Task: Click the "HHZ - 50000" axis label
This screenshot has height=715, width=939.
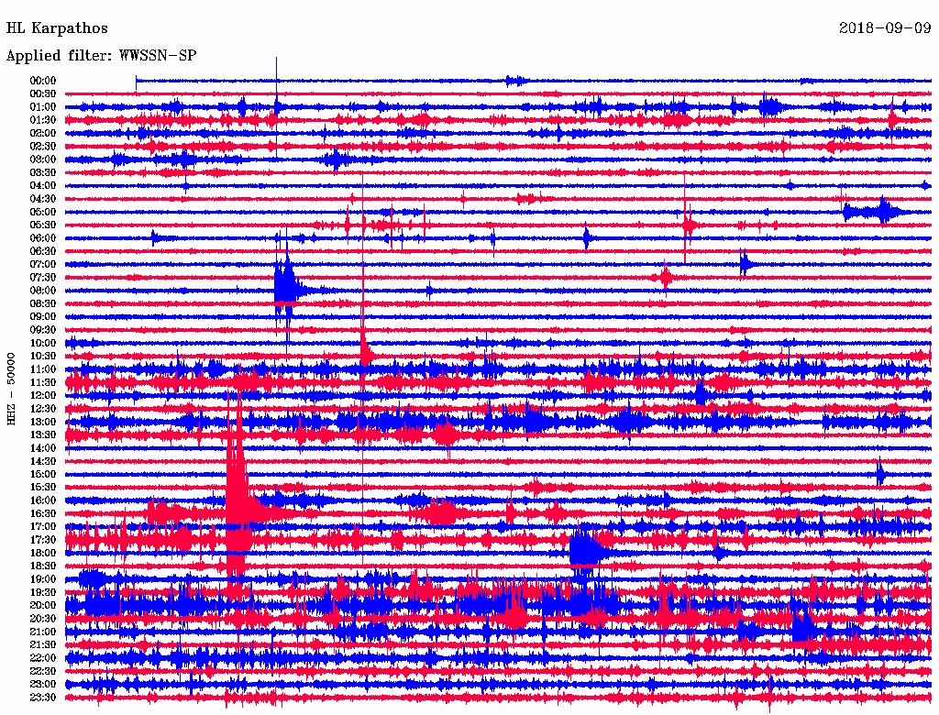Action: pos(11,389)
